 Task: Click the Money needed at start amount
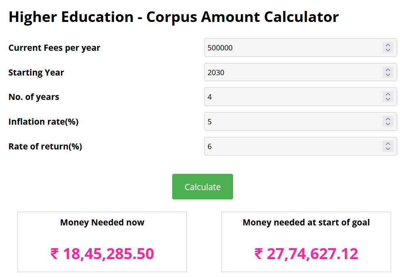coord(306,254)
